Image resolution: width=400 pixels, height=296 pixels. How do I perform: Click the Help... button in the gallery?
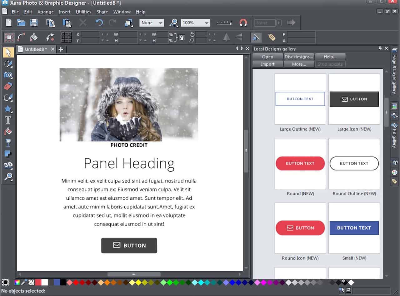[x=330, y=57]
